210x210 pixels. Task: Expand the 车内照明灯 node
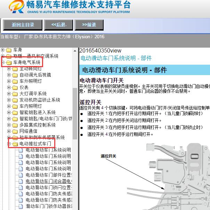[x=9, y=106]
